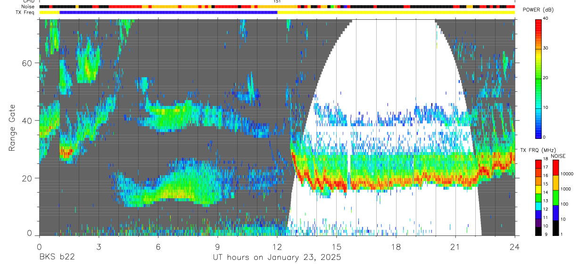Click the green middle of power colorbar

tap(539, 78)
